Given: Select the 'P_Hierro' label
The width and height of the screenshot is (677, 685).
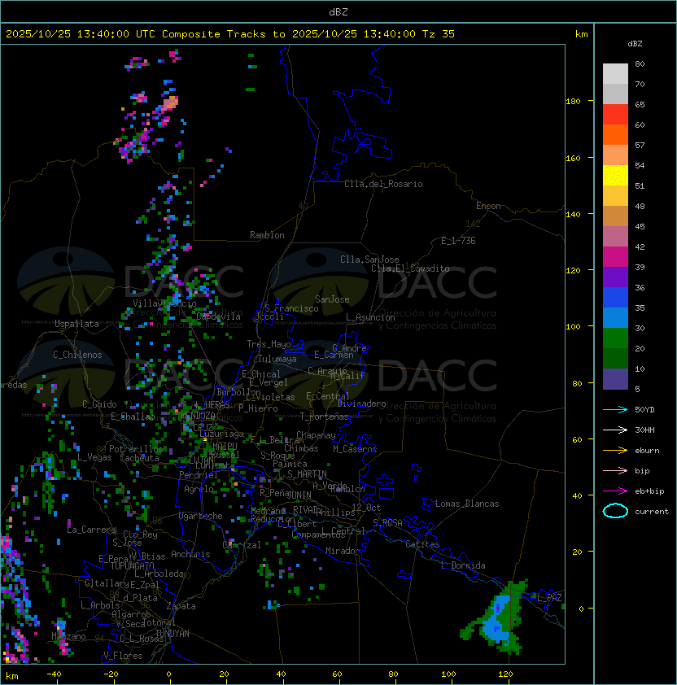Looking at the screenshot, I should pos(258,408).
